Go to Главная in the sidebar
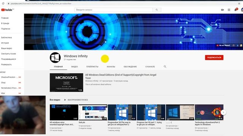 pos(5,18)
